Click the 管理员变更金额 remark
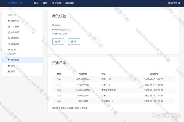Image resolution: width=184 pixels, height=122 pixels. 109,90
